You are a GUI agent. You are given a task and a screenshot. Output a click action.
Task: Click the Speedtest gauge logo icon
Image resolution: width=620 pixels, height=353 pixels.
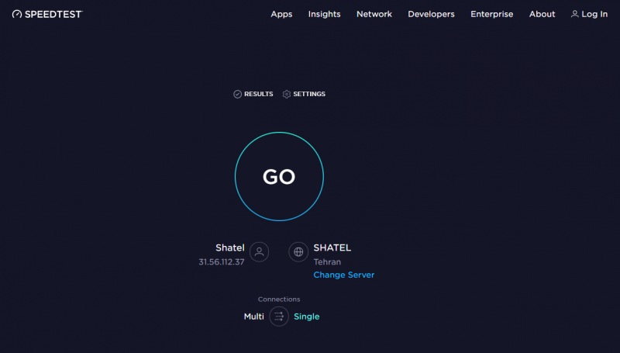point(17,14)
